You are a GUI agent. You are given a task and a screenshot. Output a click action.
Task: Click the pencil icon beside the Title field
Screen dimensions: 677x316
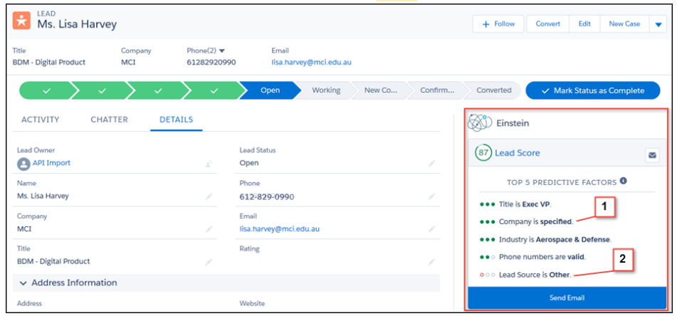[209, 262]
